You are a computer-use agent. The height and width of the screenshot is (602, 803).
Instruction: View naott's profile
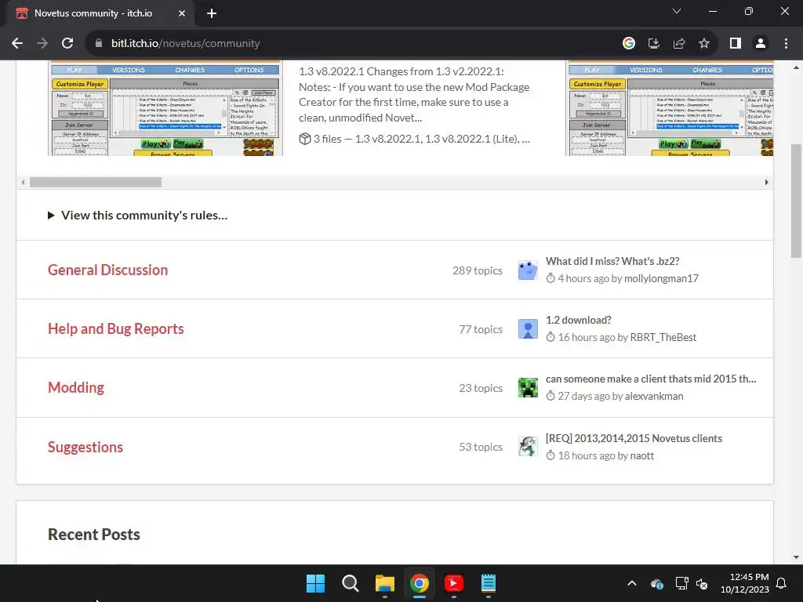tap(641, 455)
